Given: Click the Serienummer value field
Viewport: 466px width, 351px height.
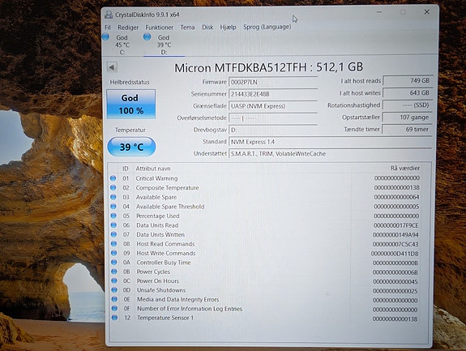Looking at the screenshot, I should coord(273,94).
